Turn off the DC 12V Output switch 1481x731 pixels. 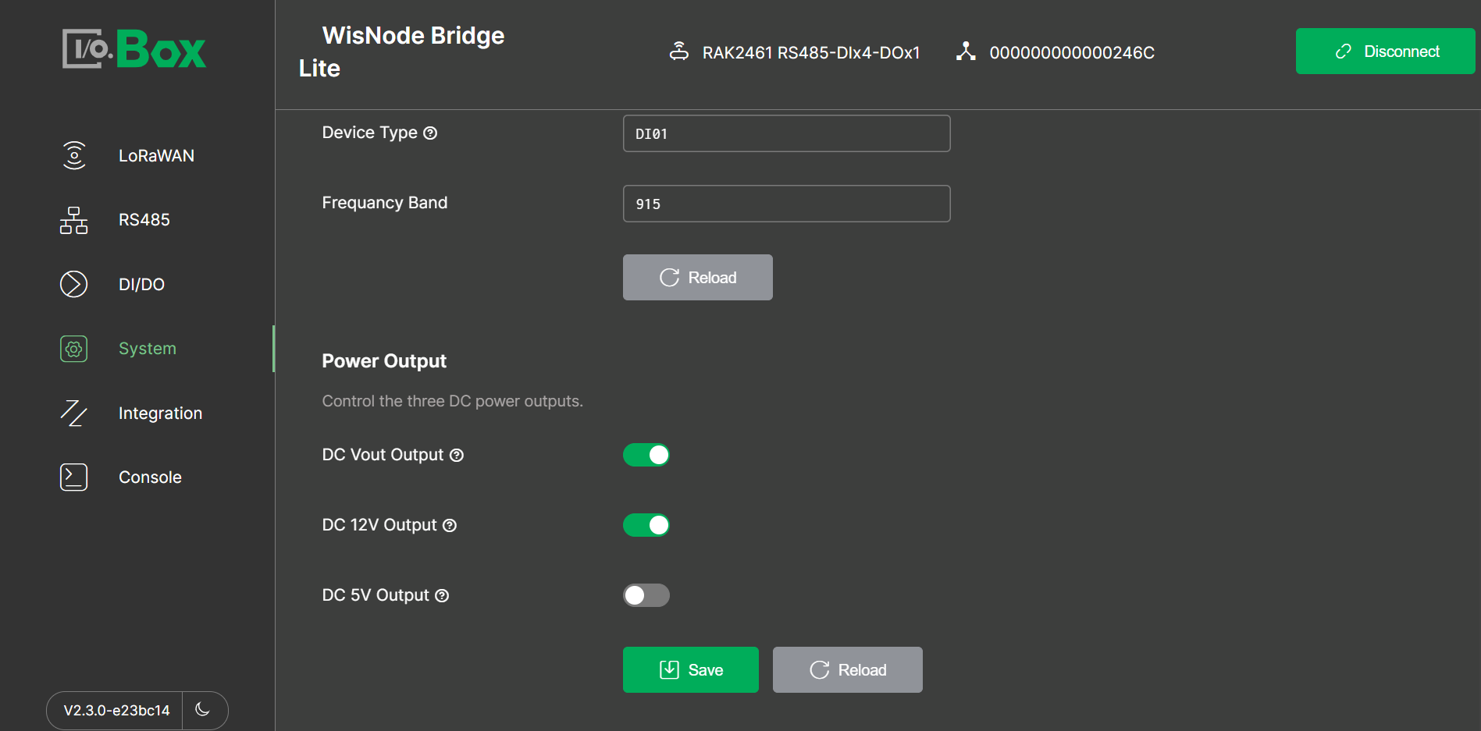click(646, 525)
